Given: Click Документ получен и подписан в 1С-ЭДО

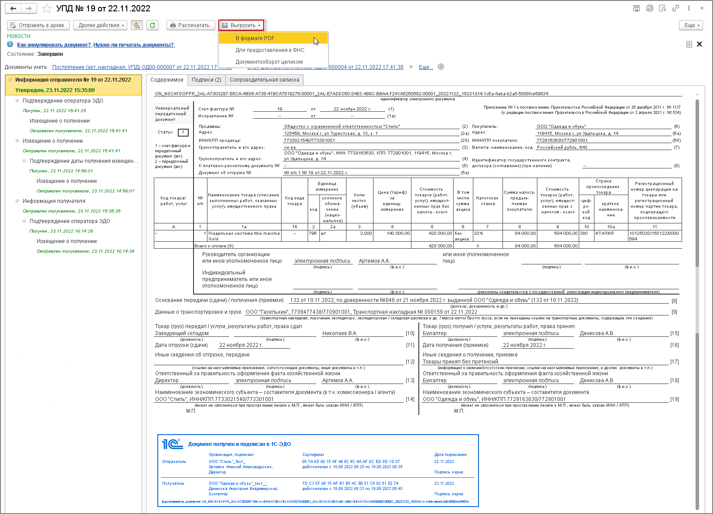Looking at the screenshot, I should [239, 444].
